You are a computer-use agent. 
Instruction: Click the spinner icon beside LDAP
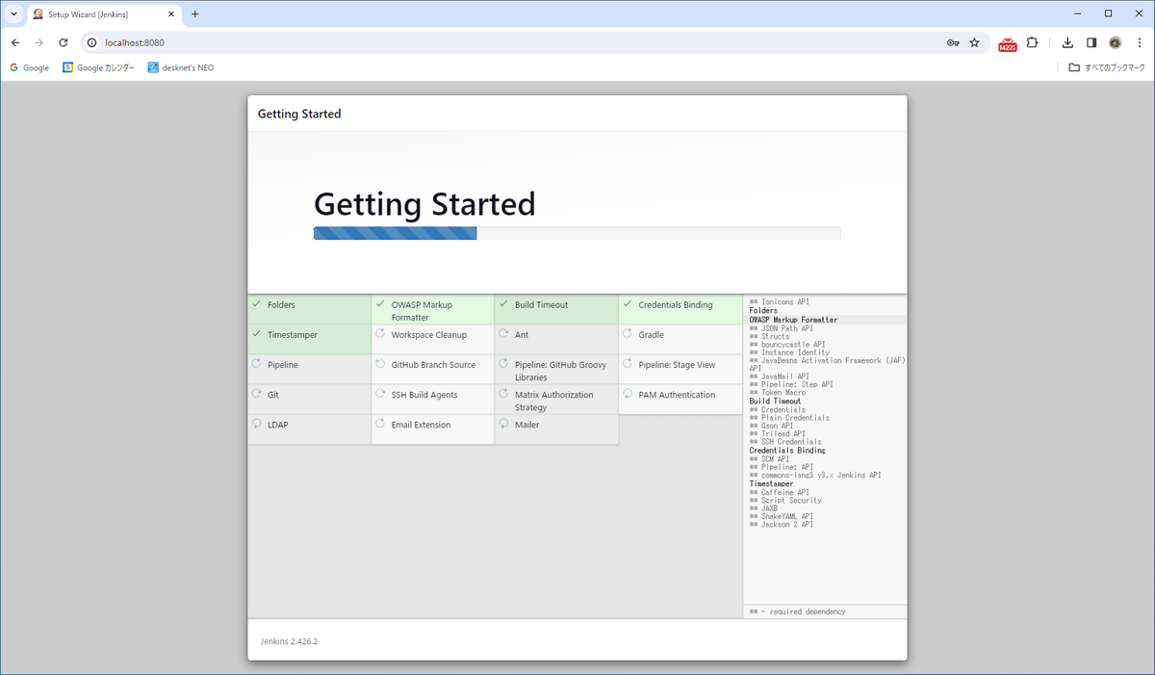(256, 424)
